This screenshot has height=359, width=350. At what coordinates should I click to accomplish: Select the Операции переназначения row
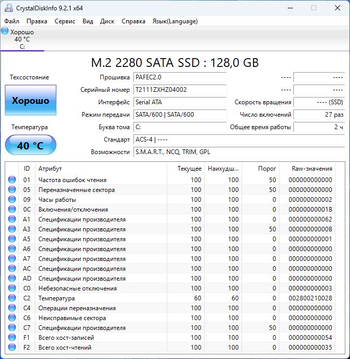click(x=170, y=308)
